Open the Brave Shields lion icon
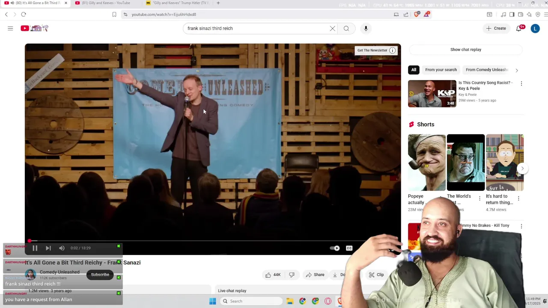Screen dimensions: 548x308 (417, 15)
